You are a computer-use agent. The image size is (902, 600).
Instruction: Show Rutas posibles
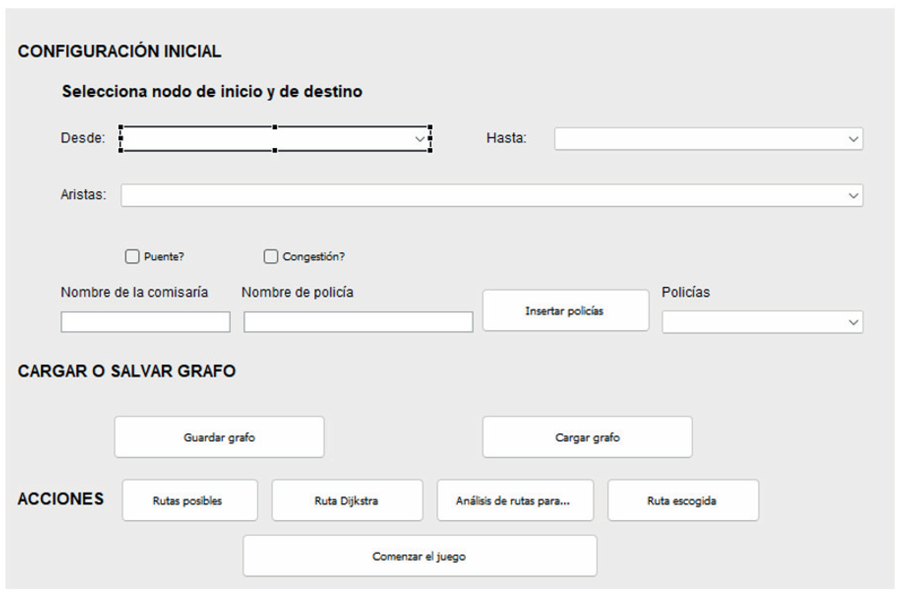tap(190, 500)
